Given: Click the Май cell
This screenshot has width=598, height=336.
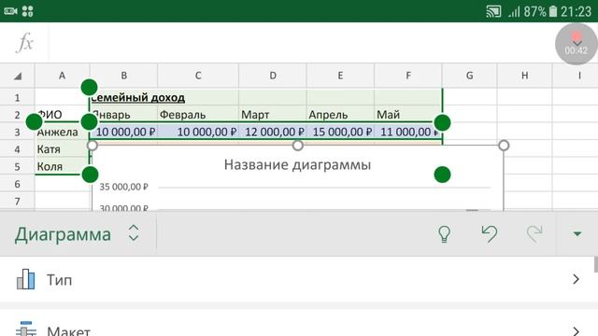Looking at the screenshot, I should coord(408,115).
